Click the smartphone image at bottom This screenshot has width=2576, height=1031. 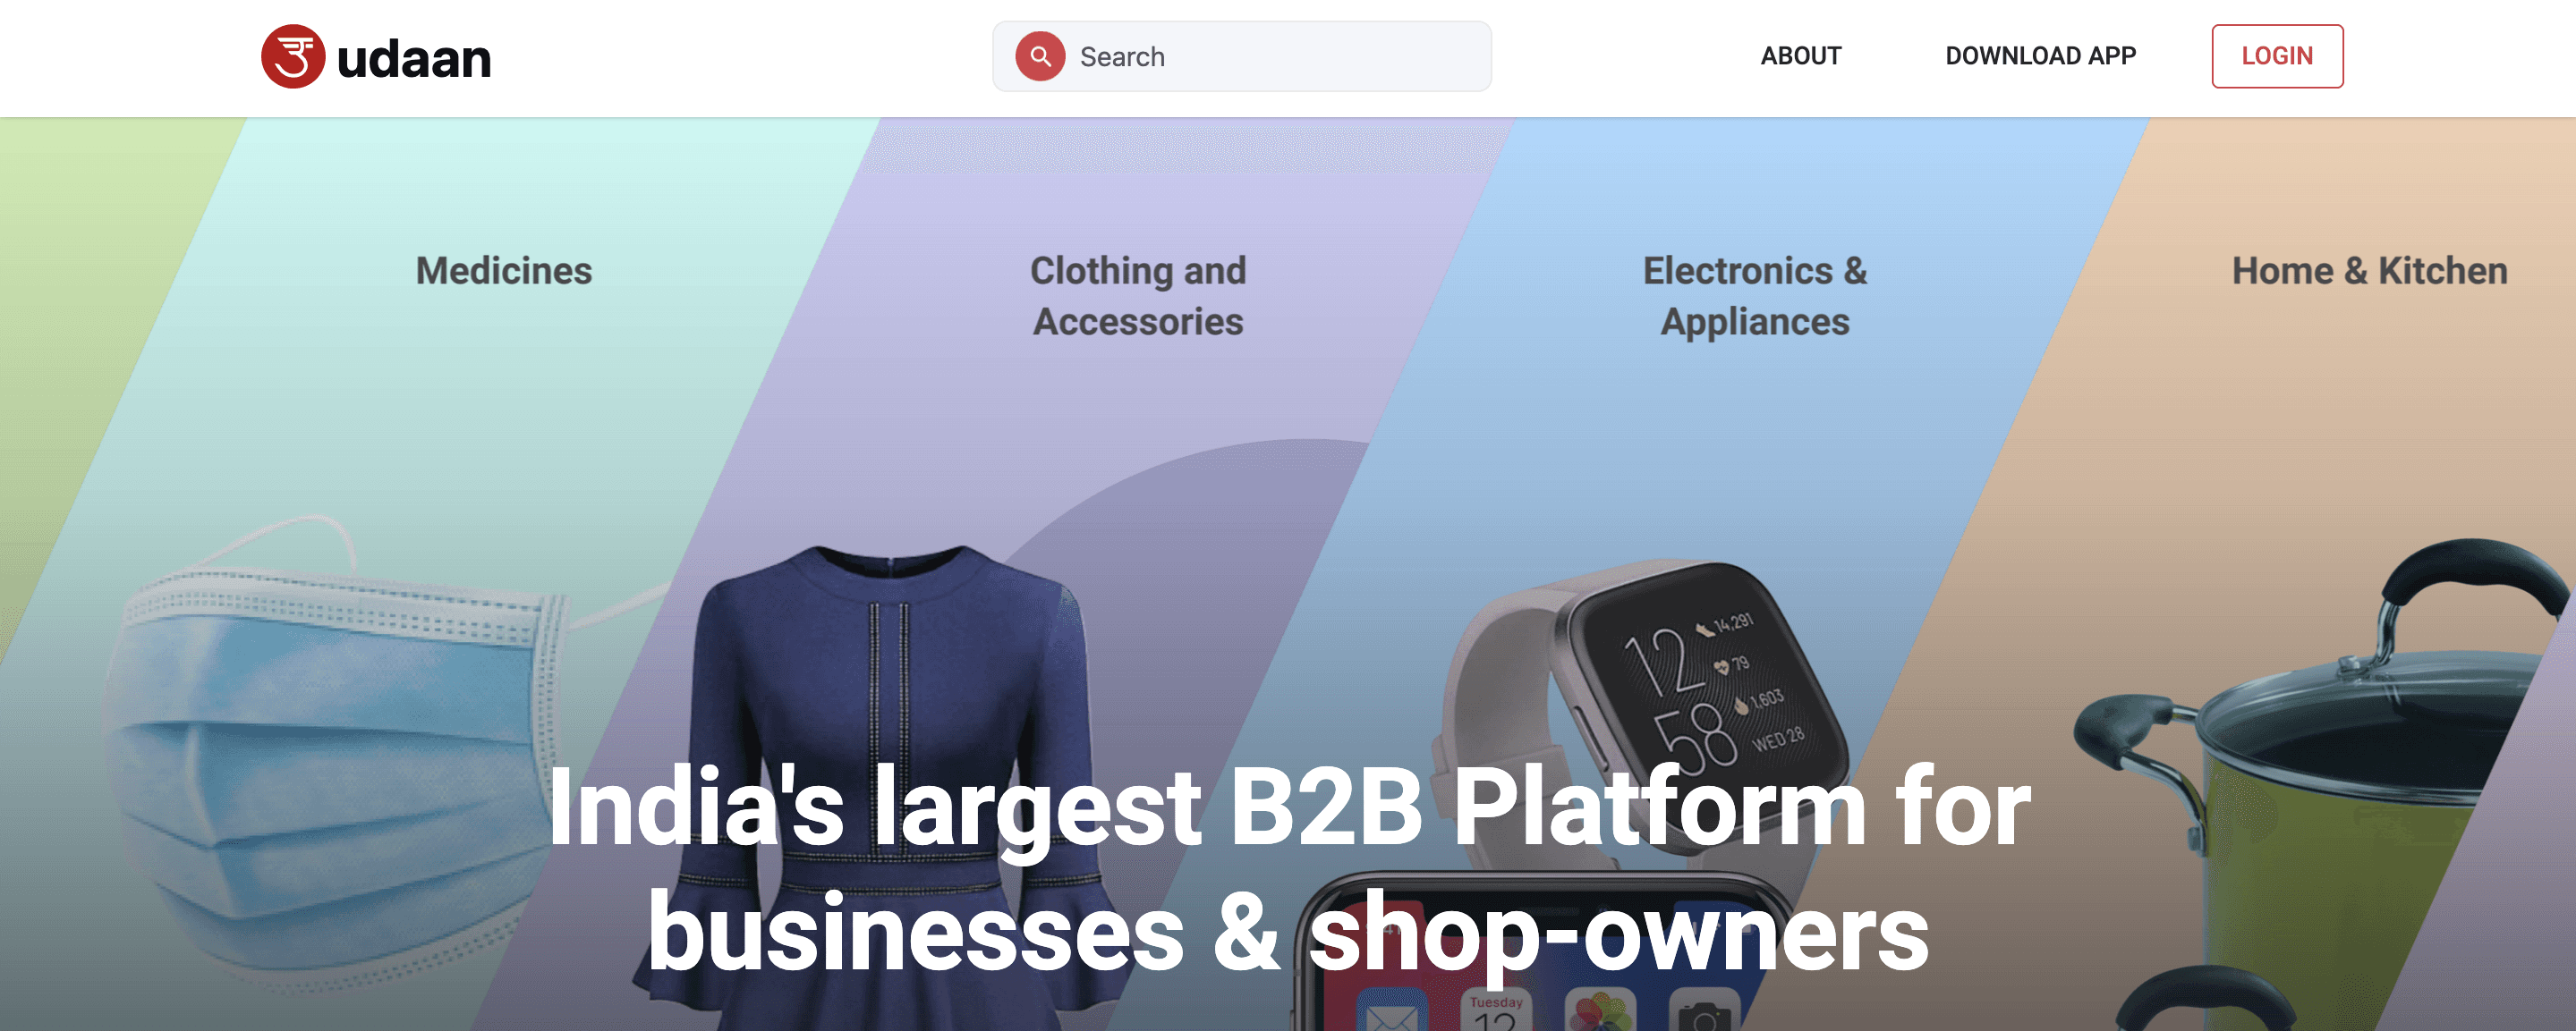click(1540, 954)
